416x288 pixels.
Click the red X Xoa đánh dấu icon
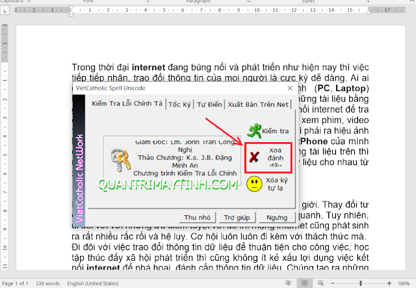tap(254, 157)
